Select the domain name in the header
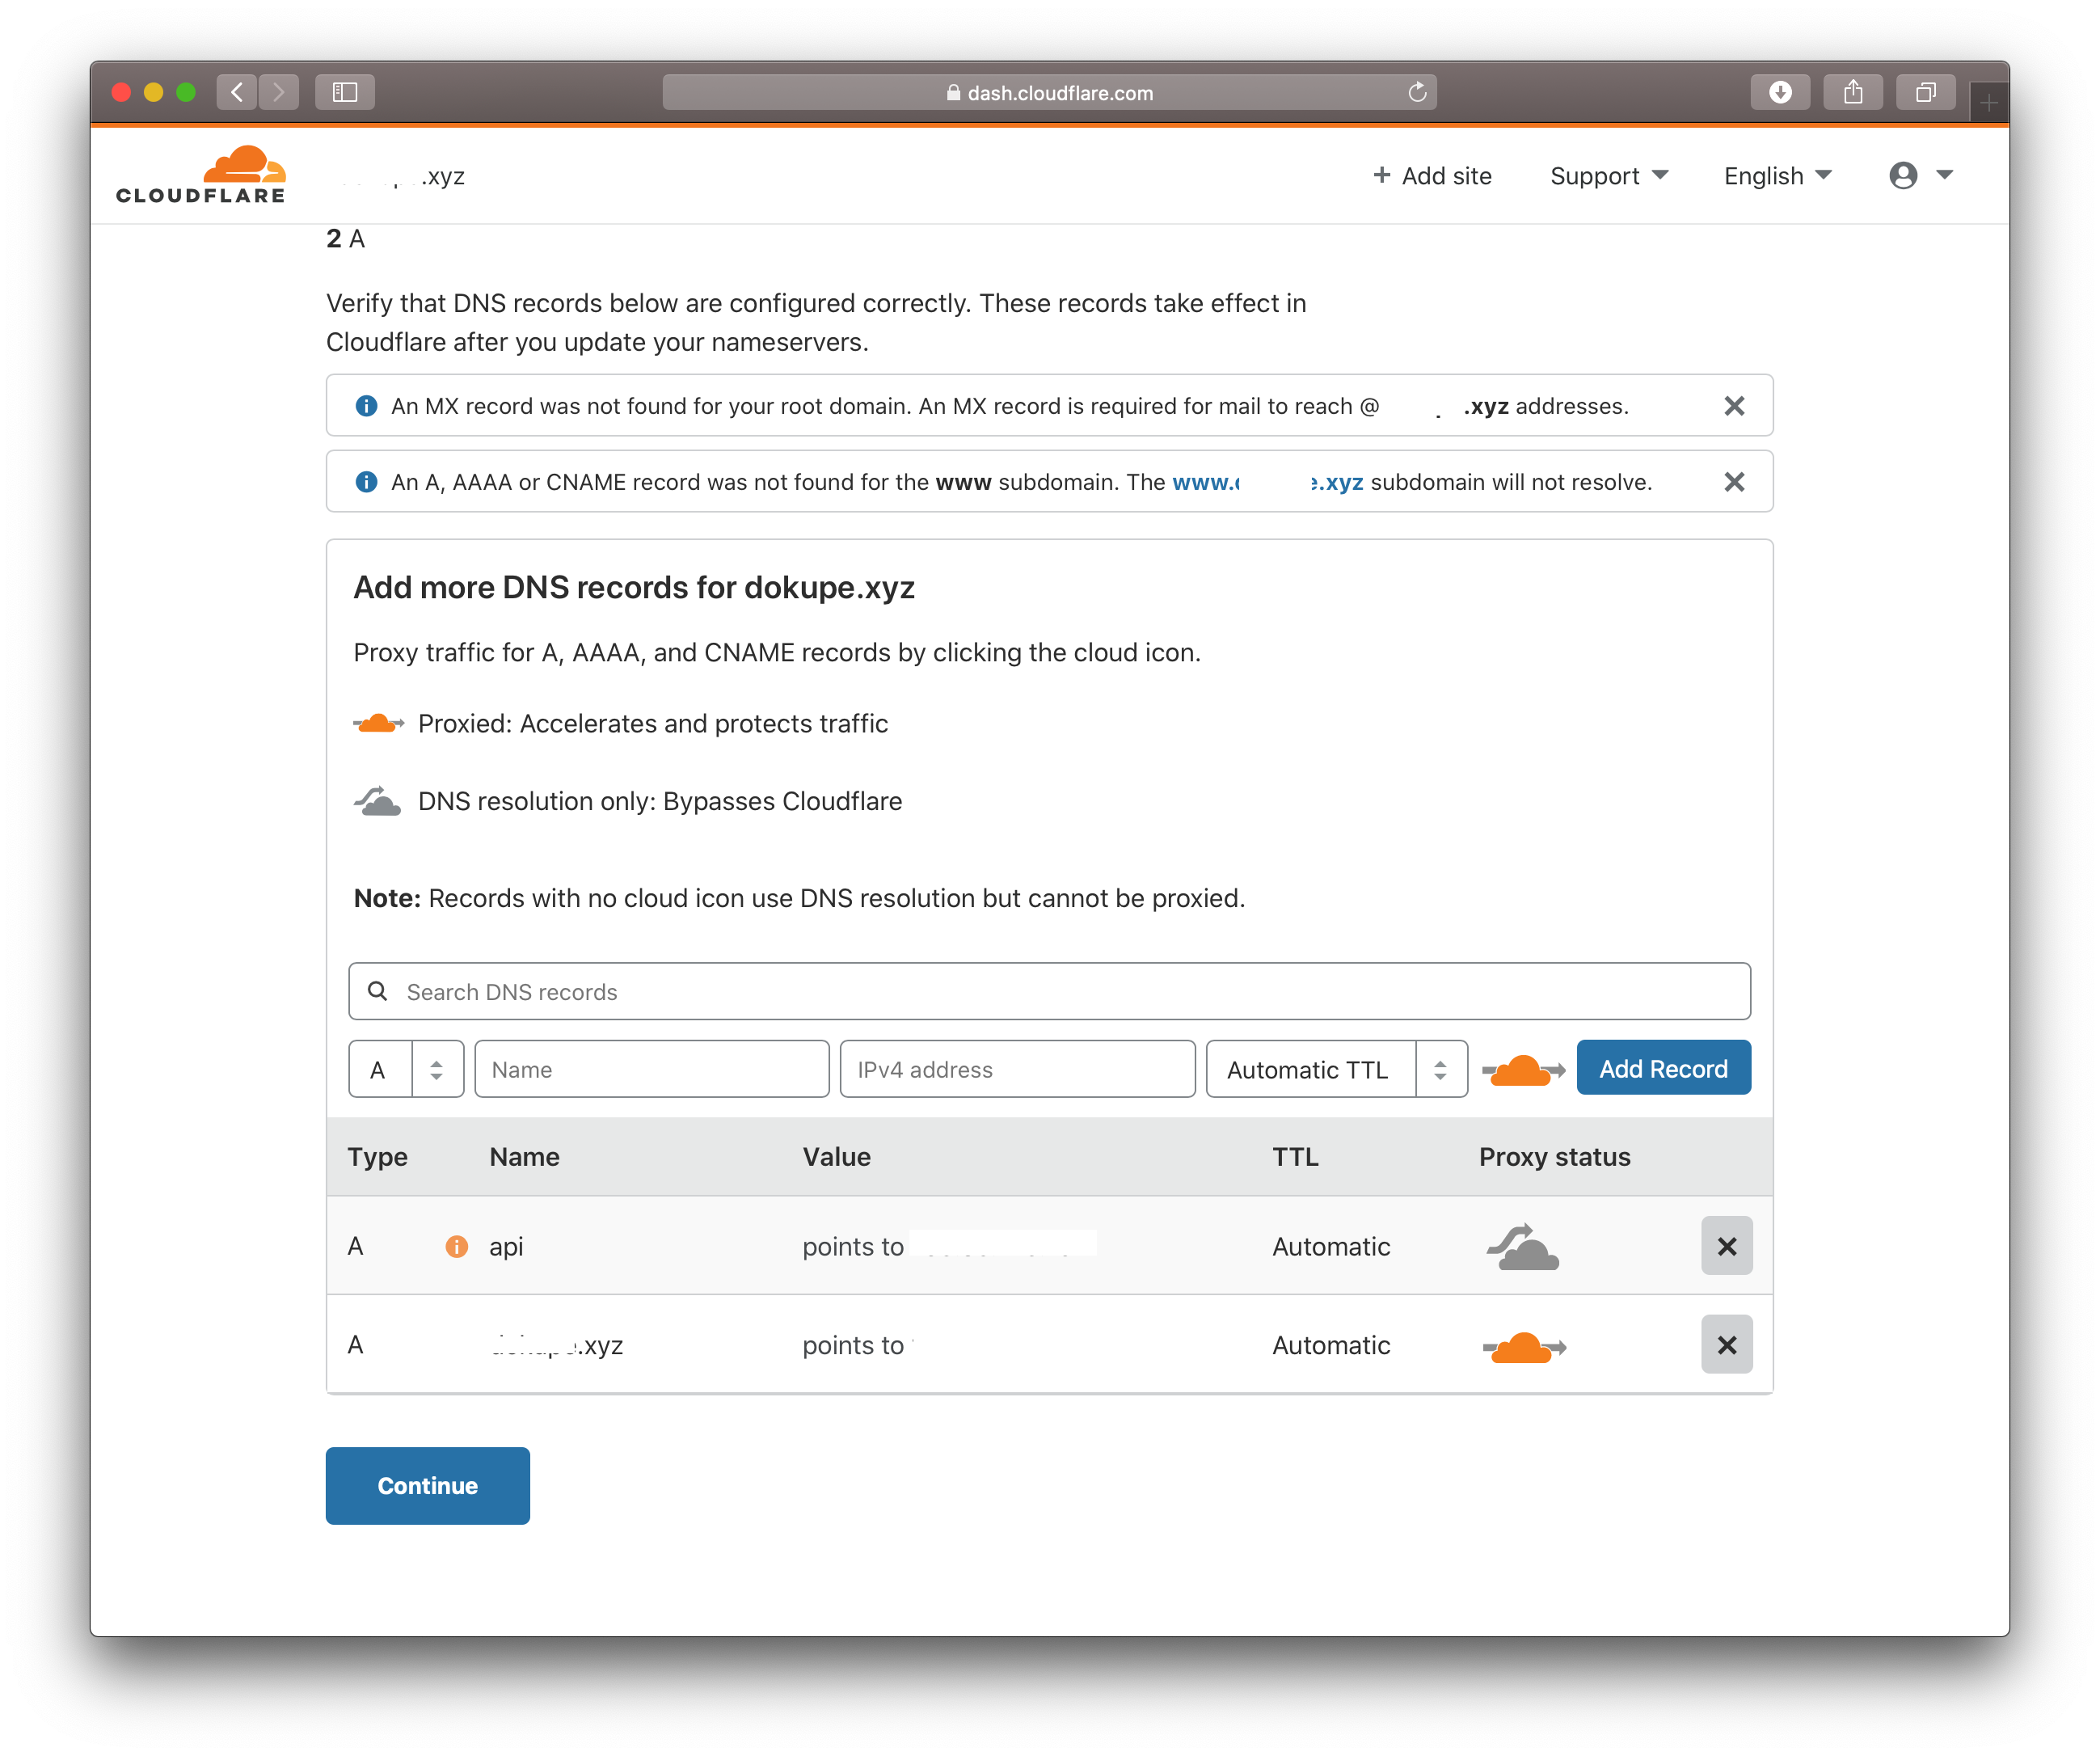Viewport: 2100px width, 1756px height. 404,176
